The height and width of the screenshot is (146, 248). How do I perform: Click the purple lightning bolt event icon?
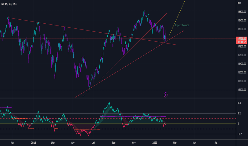click(x=166, y=95)
